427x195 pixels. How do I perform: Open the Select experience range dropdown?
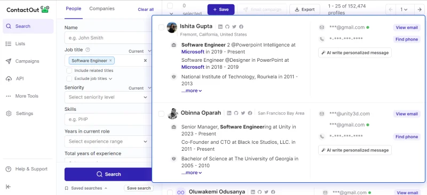pyautogui.click(x=108, y=141)
